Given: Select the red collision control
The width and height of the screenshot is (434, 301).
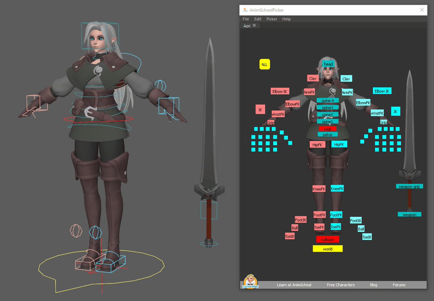Looking at the screenshot, I should (328, 239).
